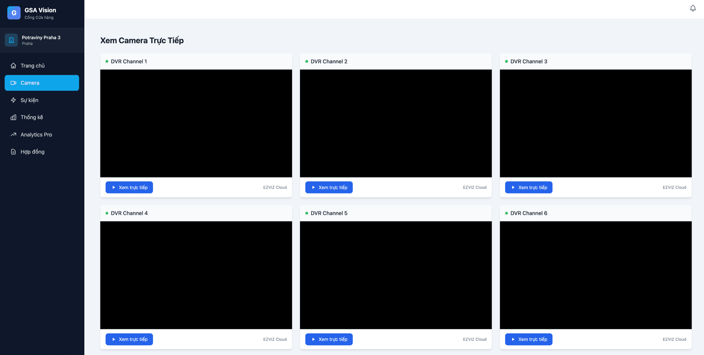Click the green status dot on DVR Channel 5

(307, 213)
